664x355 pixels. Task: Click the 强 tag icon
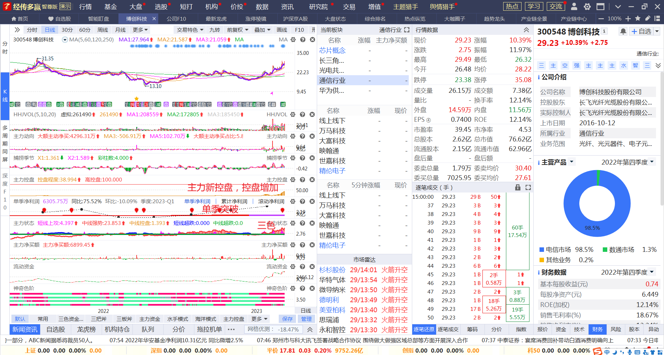pyautogui.click(x=577, y=66)
